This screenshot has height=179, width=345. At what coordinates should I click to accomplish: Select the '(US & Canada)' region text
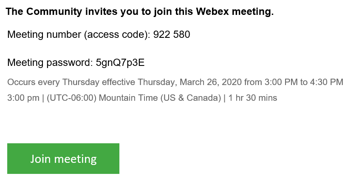190,98
